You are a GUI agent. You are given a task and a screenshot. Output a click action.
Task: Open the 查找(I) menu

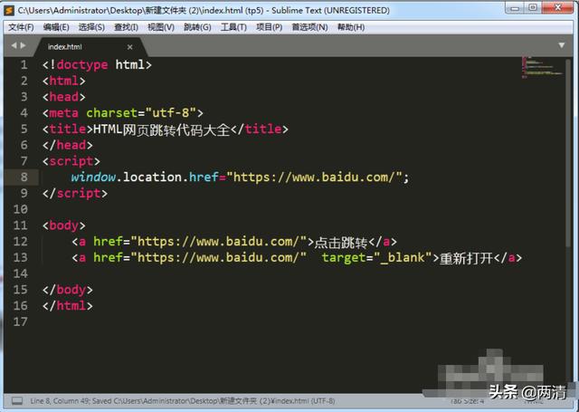tap(126, 27)
